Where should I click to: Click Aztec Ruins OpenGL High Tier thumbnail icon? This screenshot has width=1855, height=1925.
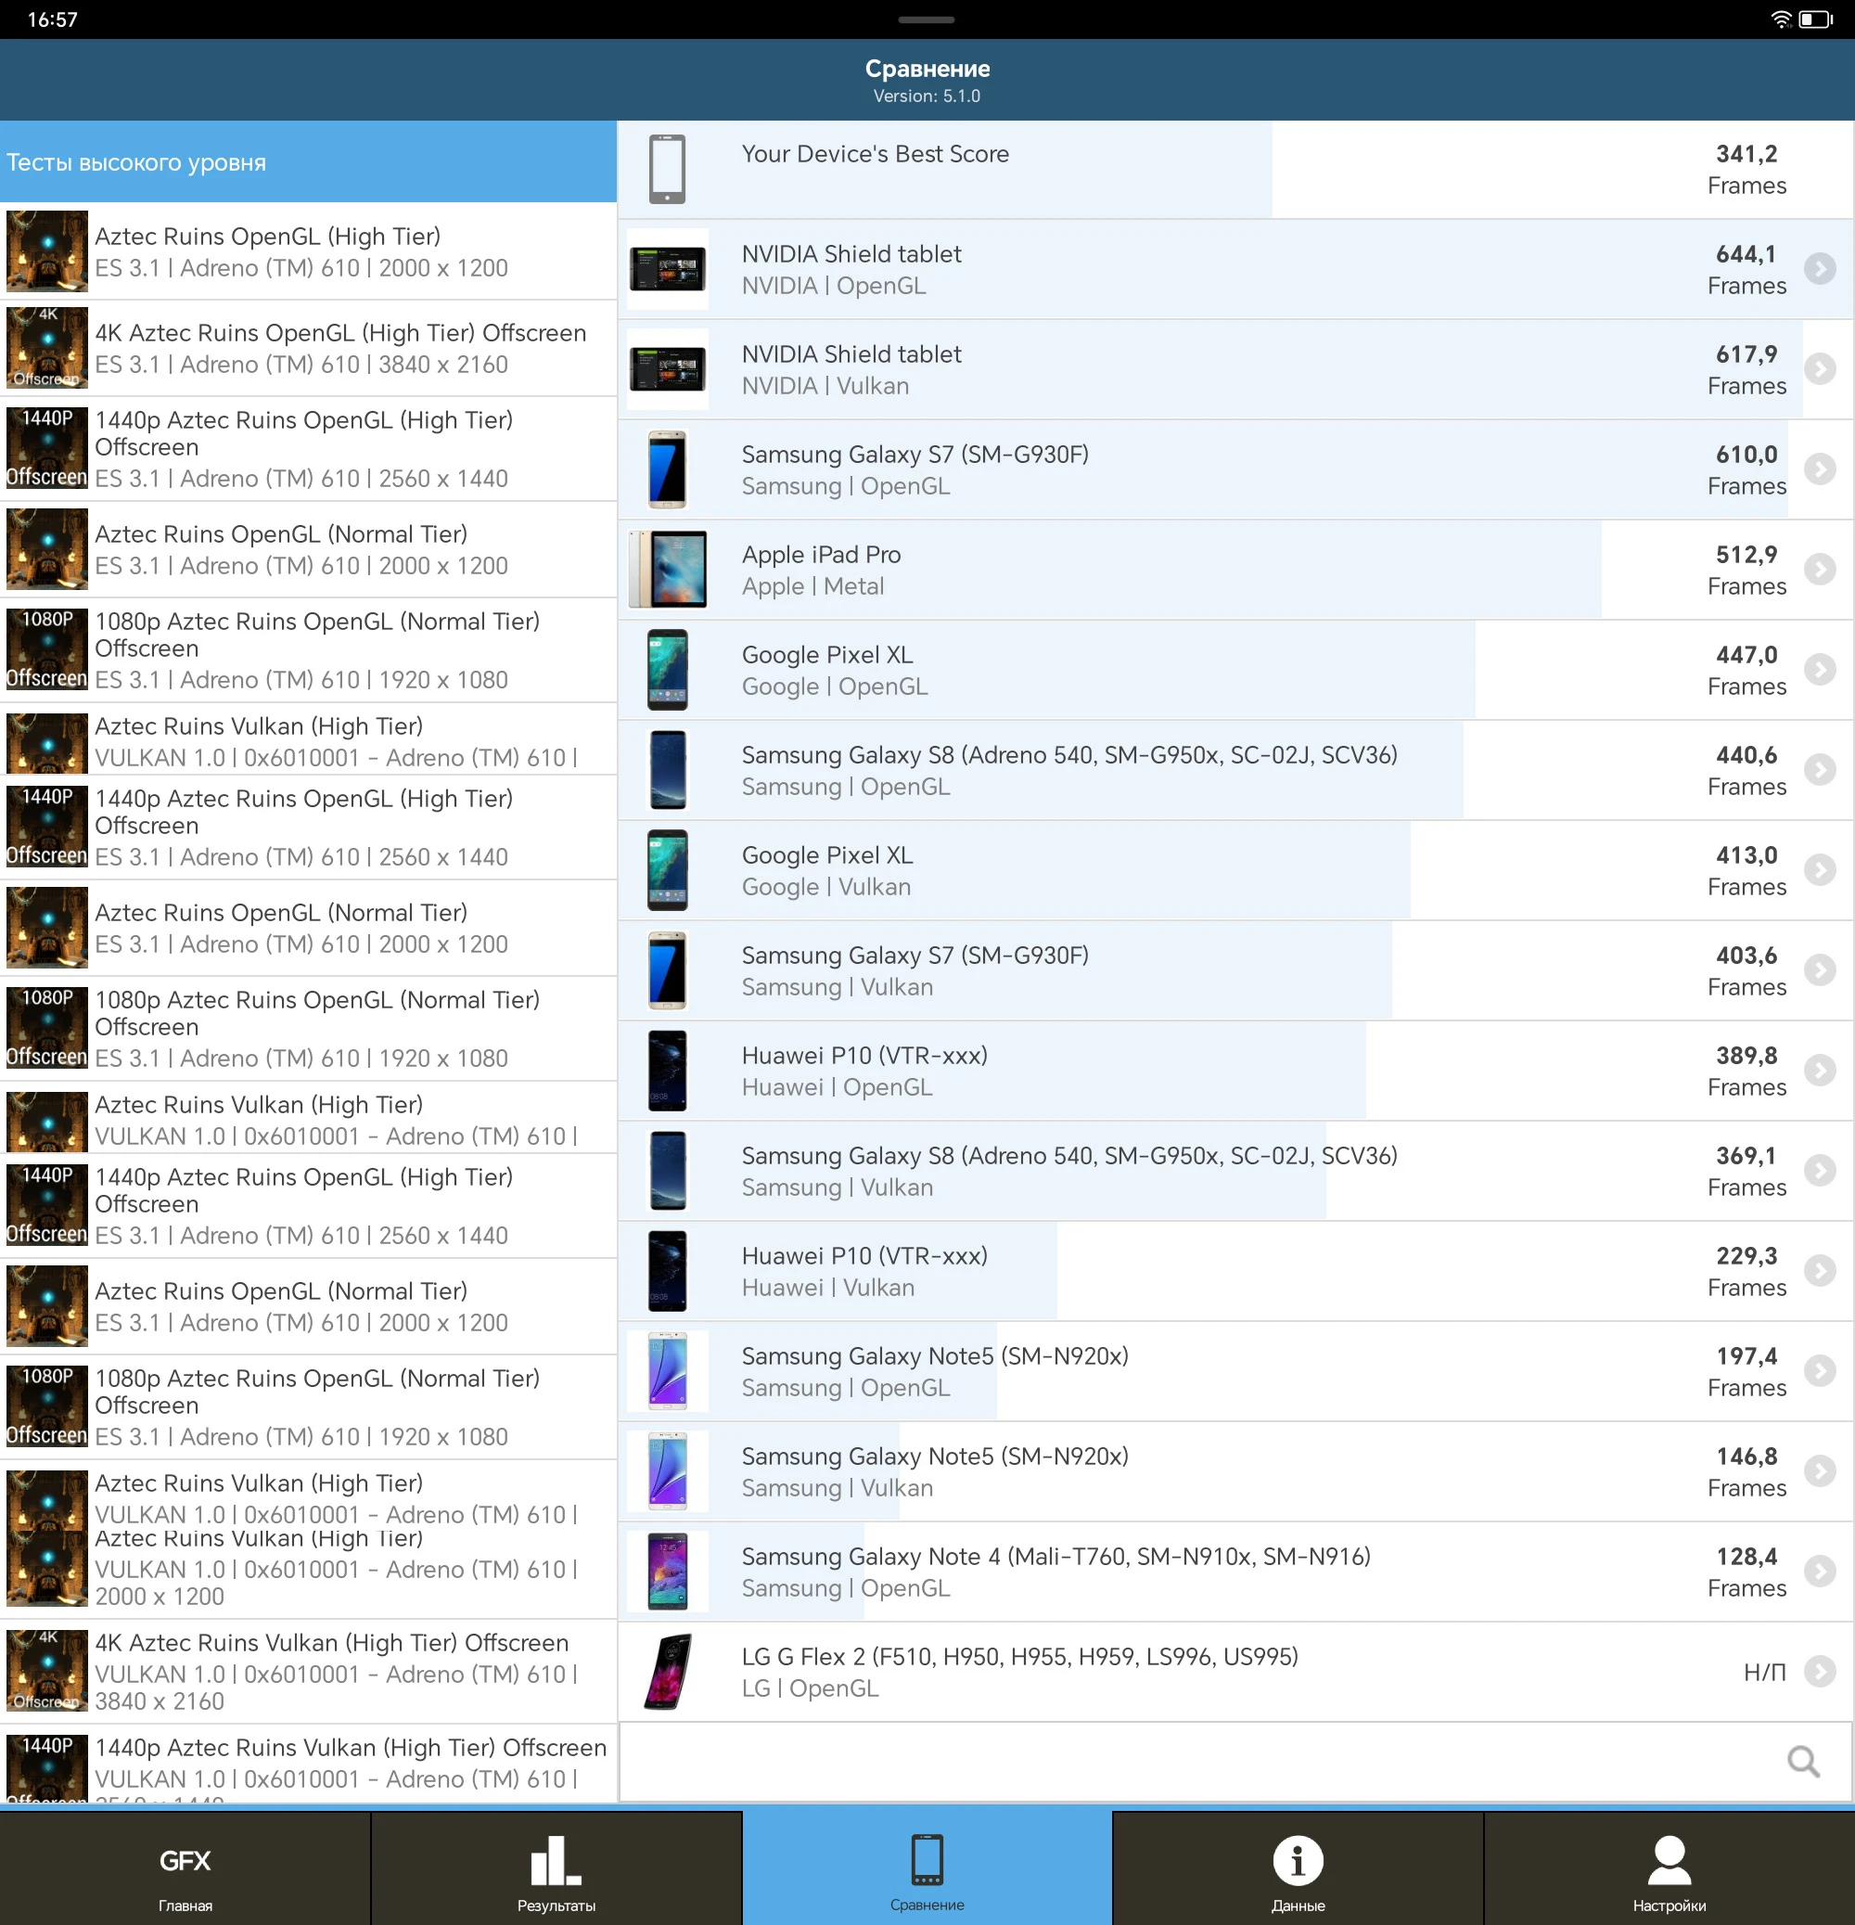47,251
